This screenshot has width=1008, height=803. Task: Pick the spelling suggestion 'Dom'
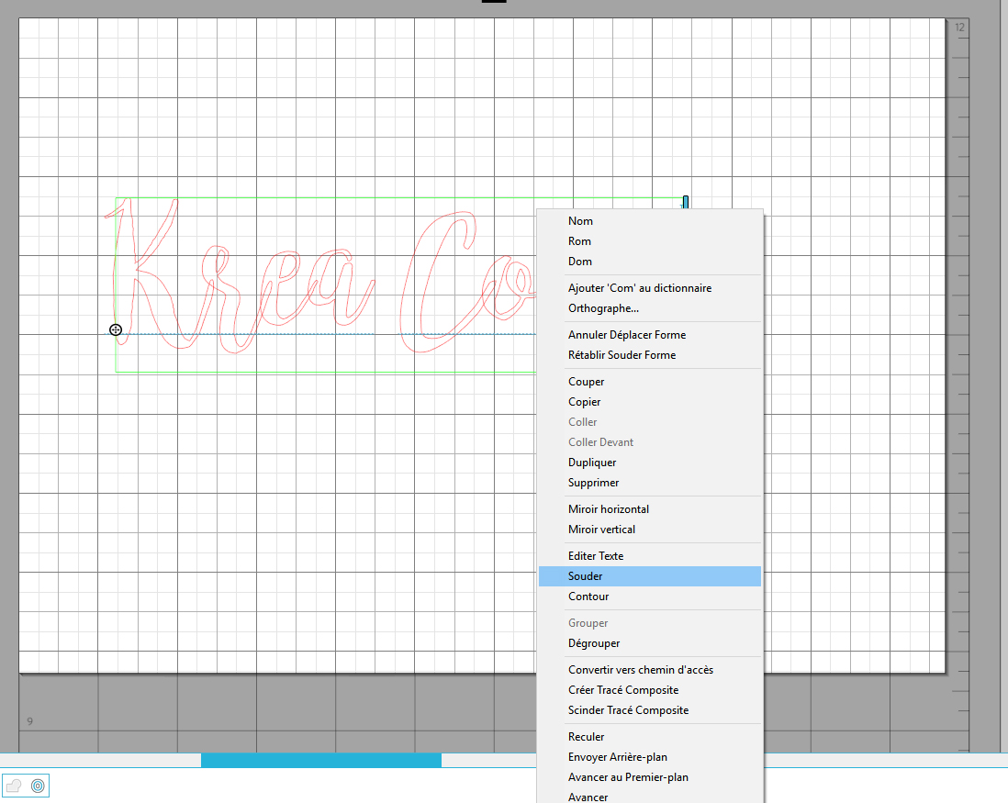[x=580, y=262]
